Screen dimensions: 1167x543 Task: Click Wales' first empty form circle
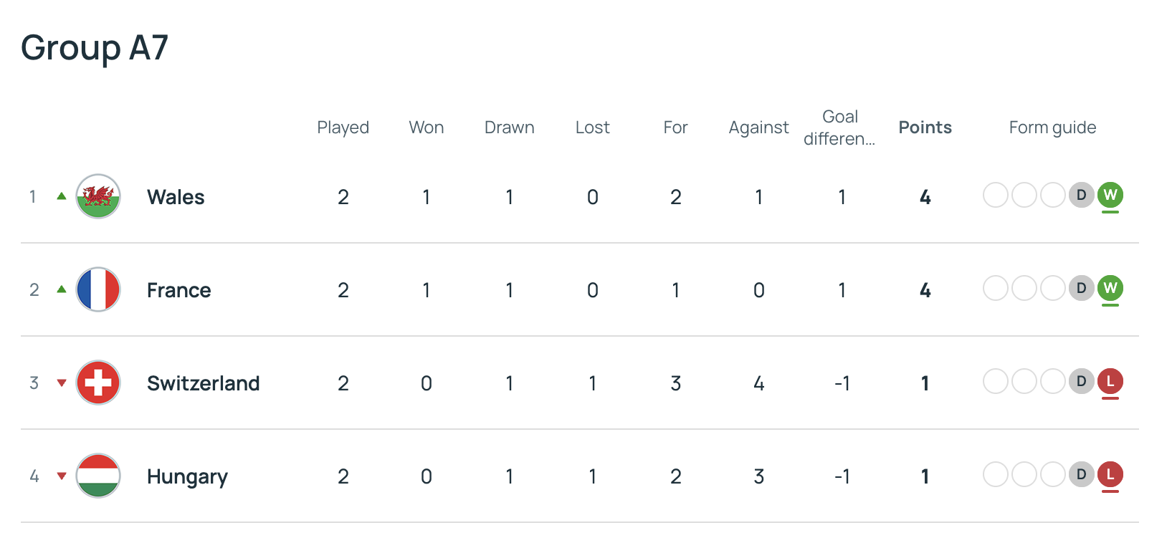pos(995,195)
